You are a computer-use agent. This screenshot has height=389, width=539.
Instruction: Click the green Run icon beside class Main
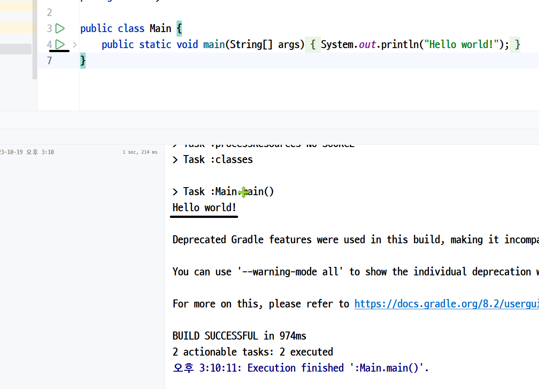[x=60, y=29]
